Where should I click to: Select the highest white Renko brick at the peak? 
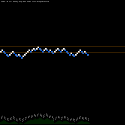coord(38,47)
